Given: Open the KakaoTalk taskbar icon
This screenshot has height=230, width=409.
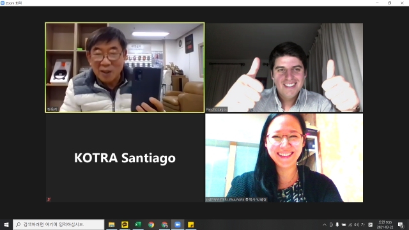Looking at the screenshot, I should pyautogui.click(x=125, y=224).
